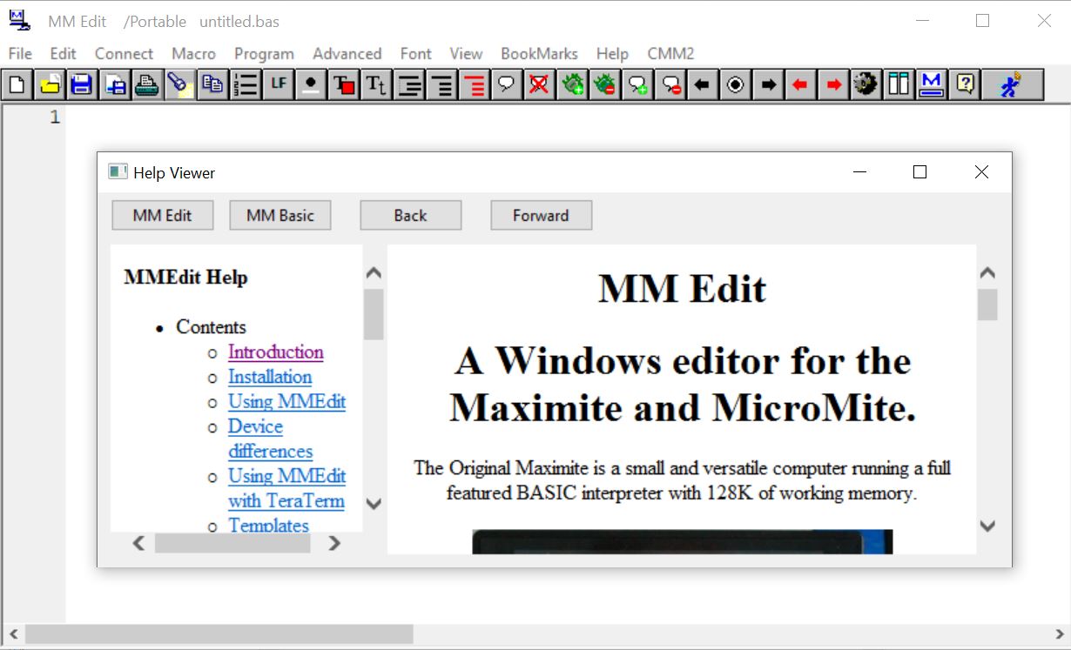Open the Installation help link
The width and height of the screenshot is (1071, 650).
[270, 377]
